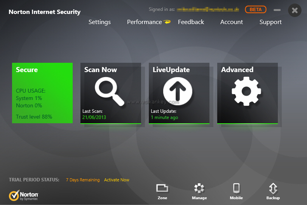
Task: Click the Norton by Symantec logo
Action: pyautogui.click(x=24, y=195)
